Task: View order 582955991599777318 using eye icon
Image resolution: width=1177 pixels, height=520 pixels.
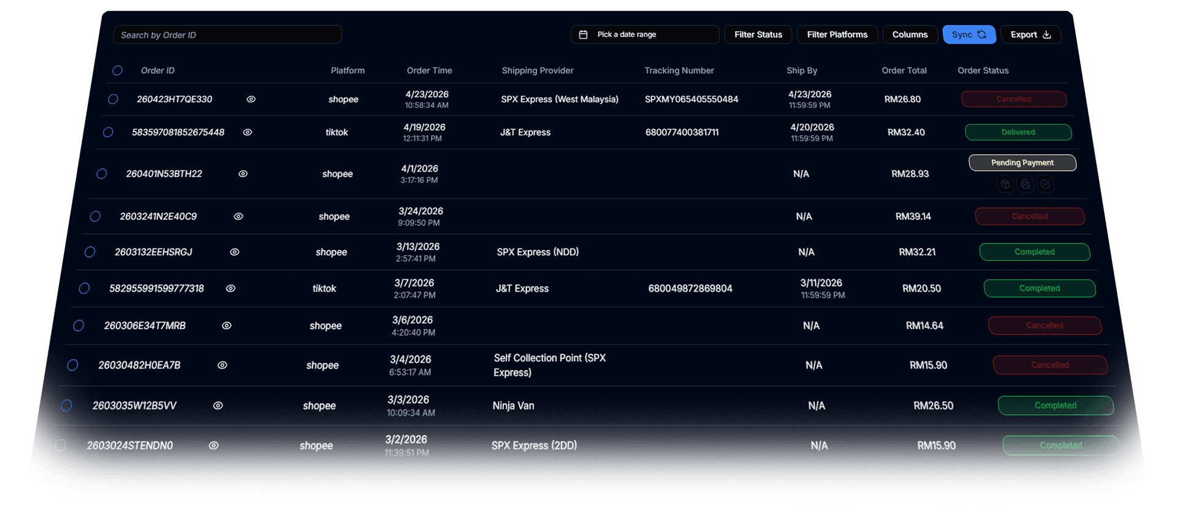Action: tap(230, 288)
